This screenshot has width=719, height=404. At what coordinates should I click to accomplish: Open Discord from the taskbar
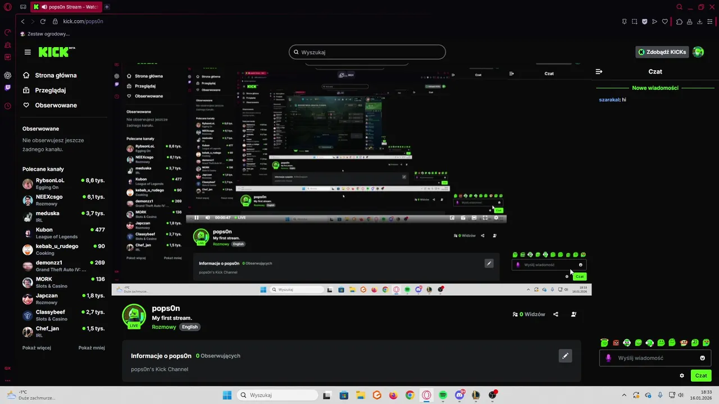click(459, 395)
